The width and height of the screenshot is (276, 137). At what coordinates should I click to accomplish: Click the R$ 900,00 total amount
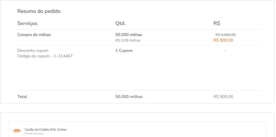[x=223, y=97]
